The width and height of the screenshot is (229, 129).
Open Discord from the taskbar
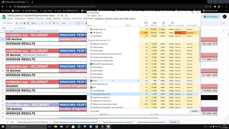pos(91,126)
